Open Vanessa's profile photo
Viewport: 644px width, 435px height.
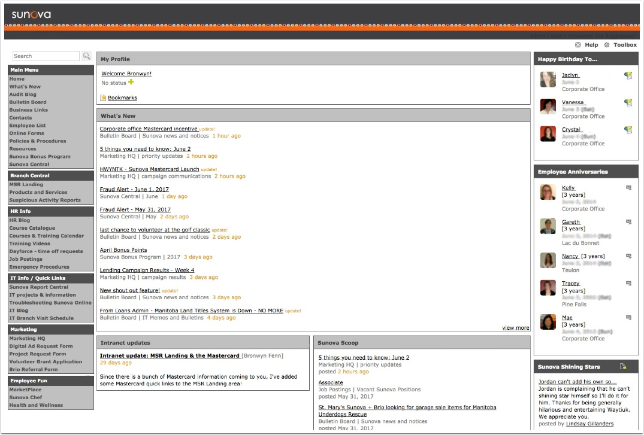pos(548,107)
